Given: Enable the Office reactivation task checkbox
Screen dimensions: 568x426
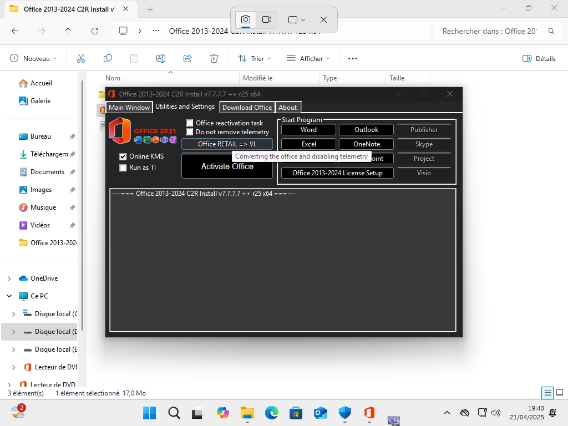Looking at the screenshot, I should pyautogui.click(x=190, y=123).
